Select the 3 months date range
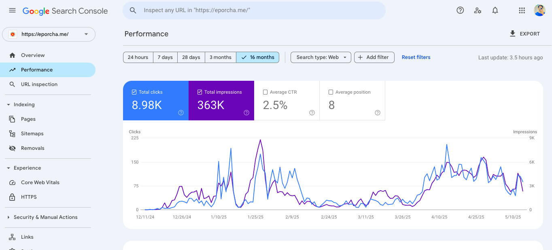Viewport: 552px width, 250px height. [x=221, y=57]
